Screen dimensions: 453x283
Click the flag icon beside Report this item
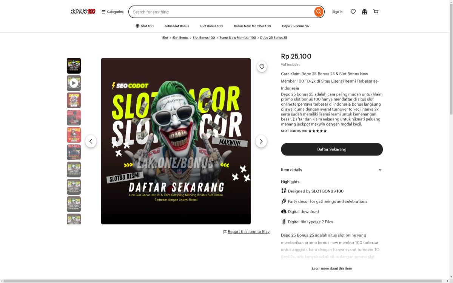[225, 232]
